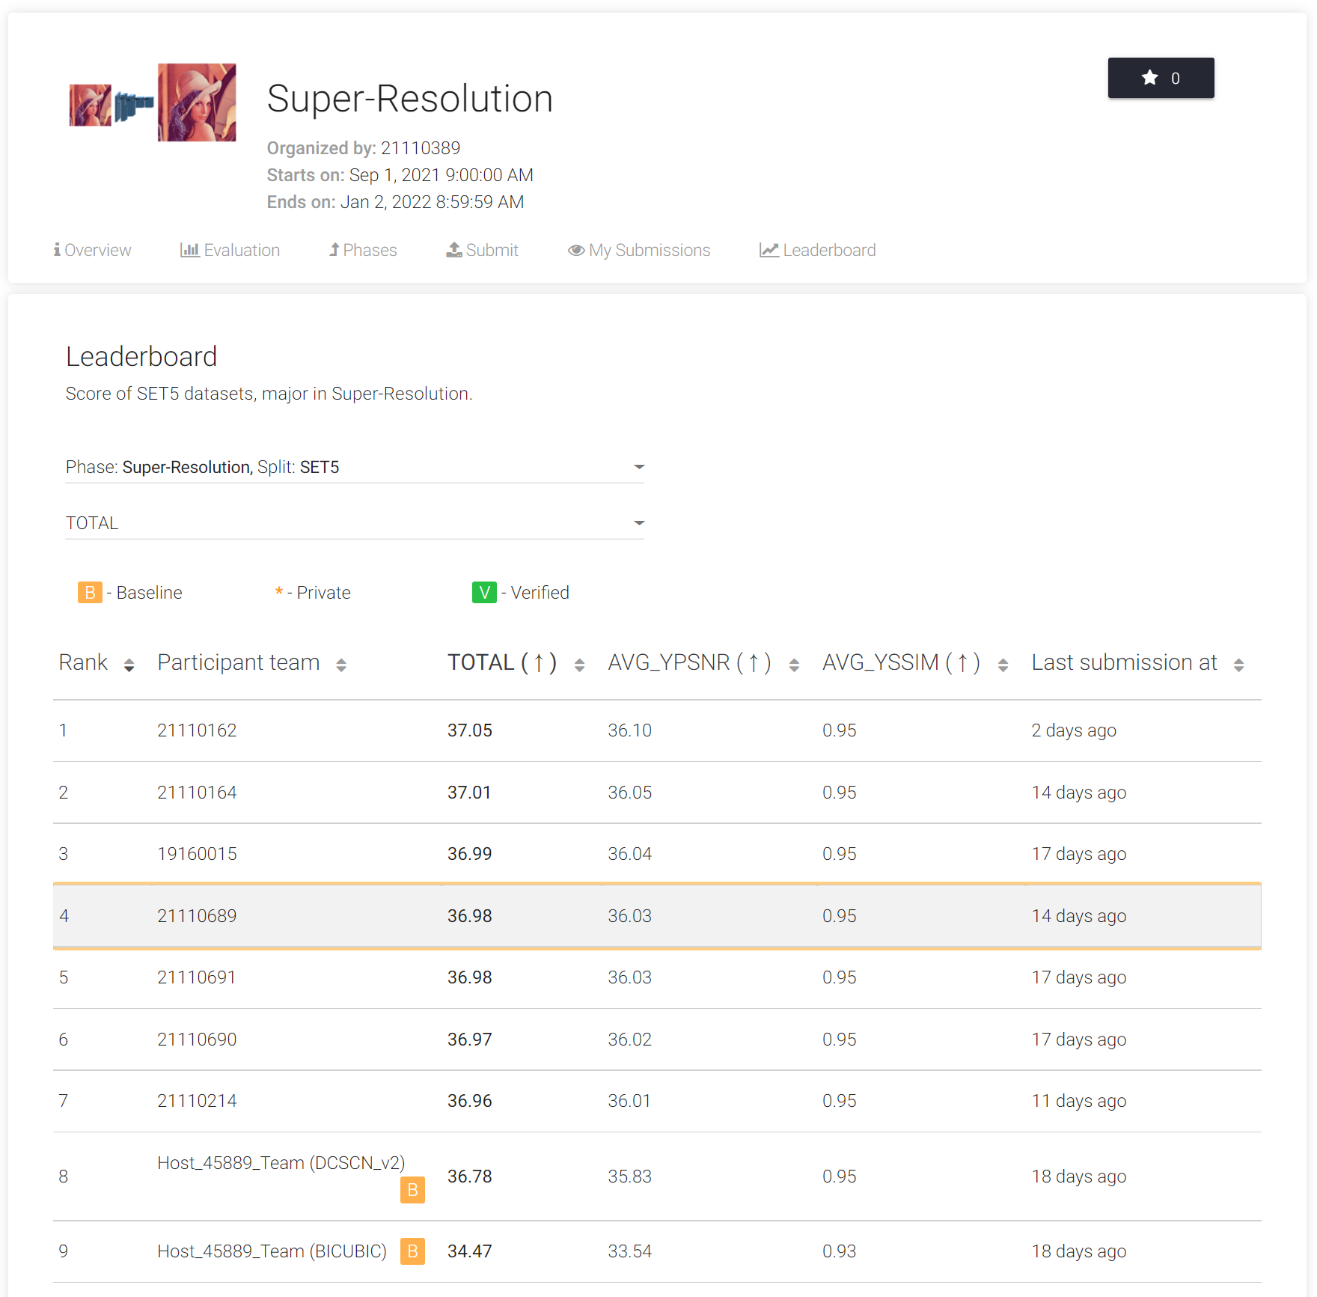Click the organizer link 21110389
Viewport: 1317px width, 1297px height.
click(421, 147)
